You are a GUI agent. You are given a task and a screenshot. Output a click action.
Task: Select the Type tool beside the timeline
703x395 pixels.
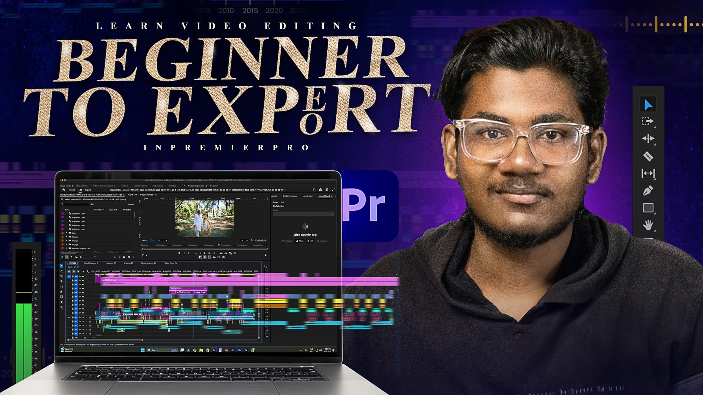tap(62, 307)
